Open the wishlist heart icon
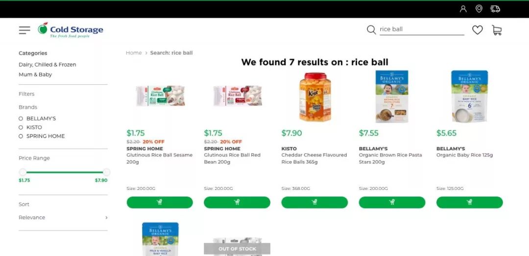 tap(478, 30)
